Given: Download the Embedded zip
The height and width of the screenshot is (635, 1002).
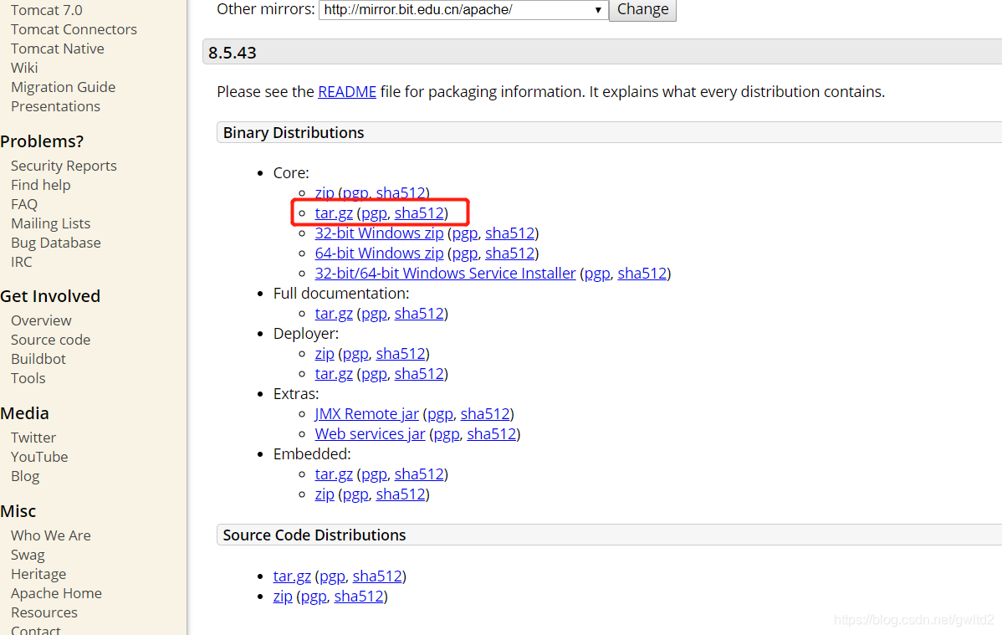Looking at the screenshot, I should (325, 494).
